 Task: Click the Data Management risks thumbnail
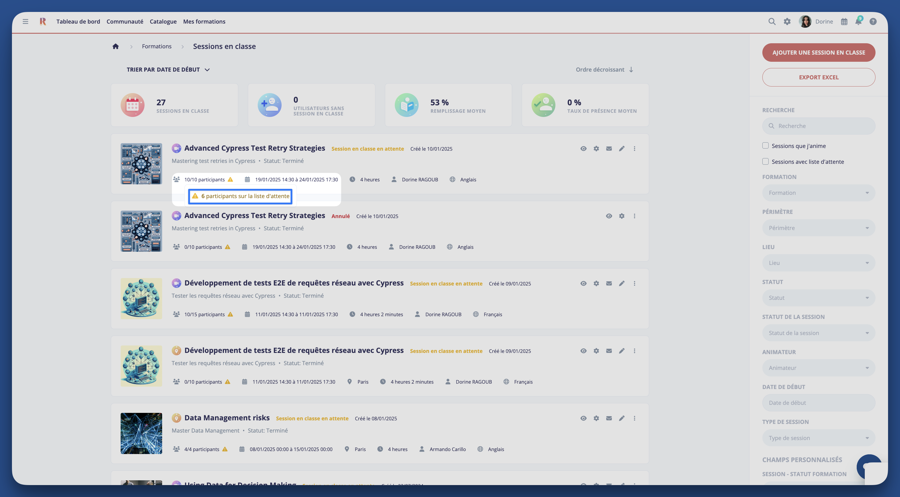(141, 433)
